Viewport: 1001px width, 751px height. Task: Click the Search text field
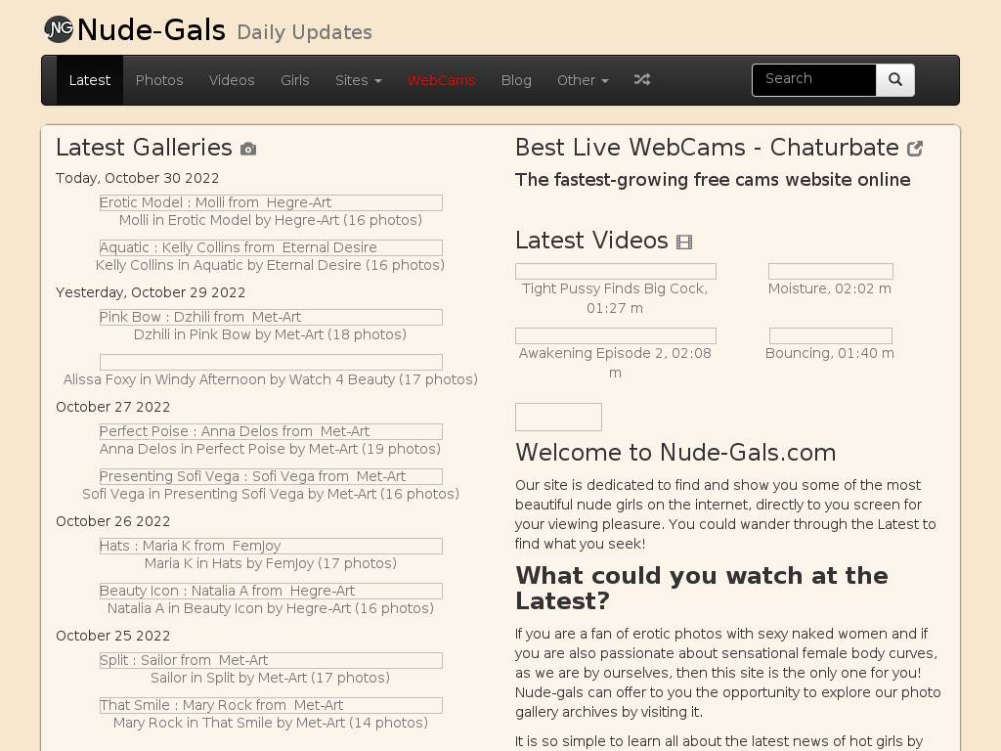pos(813,80)
